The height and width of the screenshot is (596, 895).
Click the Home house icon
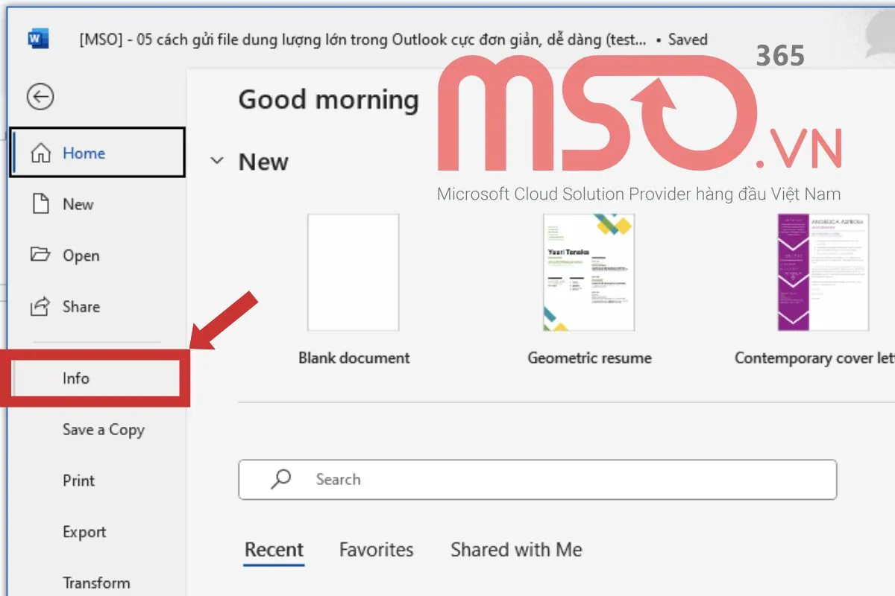pos(40,153)
